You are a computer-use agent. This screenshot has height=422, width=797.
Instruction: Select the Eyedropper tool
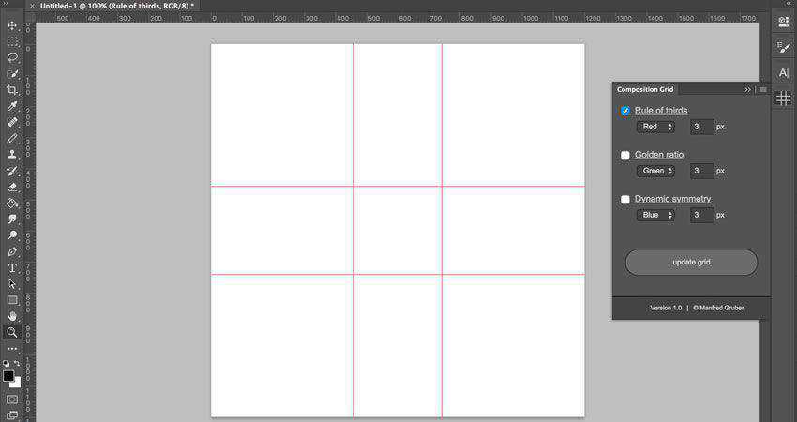coord(12,106)
